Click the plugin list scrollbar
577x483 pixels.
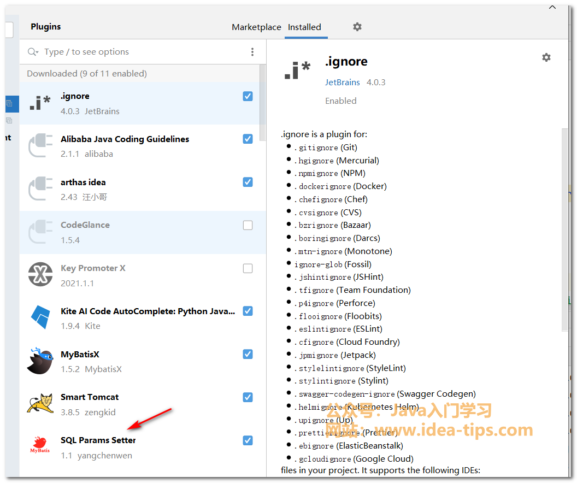pos(262,103)
